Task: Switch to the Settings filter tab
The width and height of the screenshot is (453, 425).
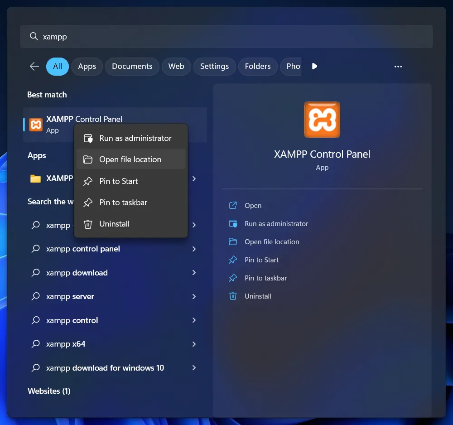Action: click(214, 67)
